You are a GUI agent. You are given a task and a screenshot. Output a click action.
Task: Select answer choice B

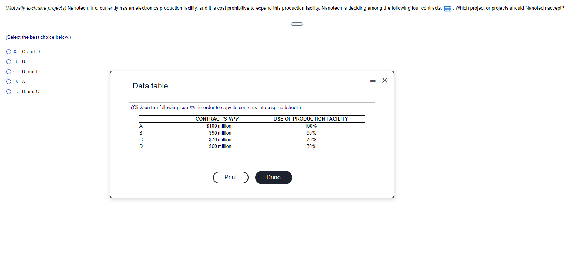(x=8, y=61)
